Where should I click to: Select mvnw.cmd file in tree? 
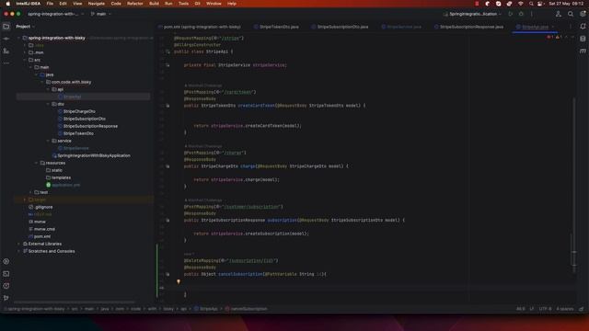tap(44, 229)
